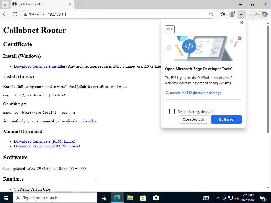Viewport: 271px width, 203px height.
Task: Click the Microsoft Edge taskbar icon
Action: (x=117, y=198)
